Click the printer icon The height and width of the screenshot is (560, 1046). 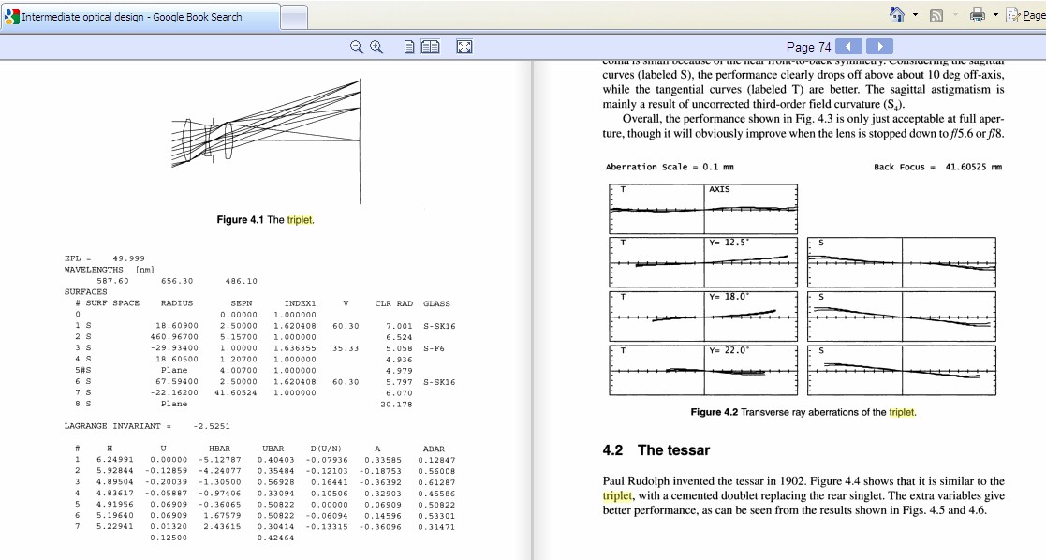(x=978, y=16)
